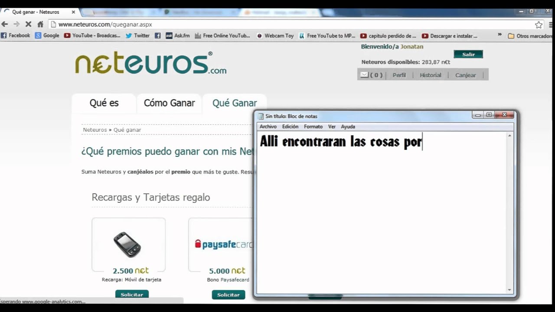
Task: Open the Canjear link
Action: point(465,75)
